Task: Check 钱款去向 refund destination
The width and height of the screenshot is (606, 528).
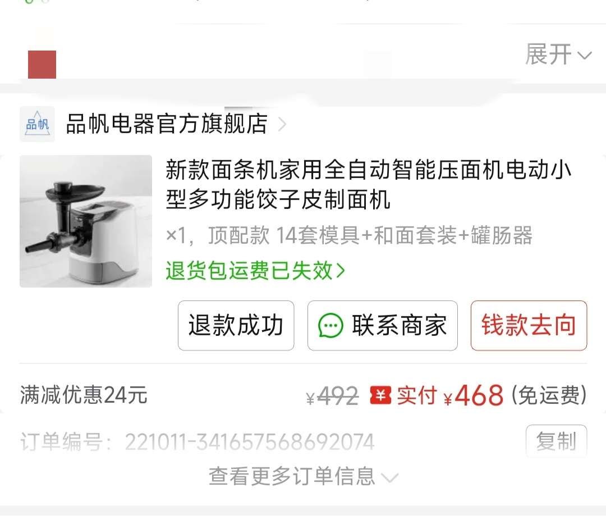Action: 529,325
